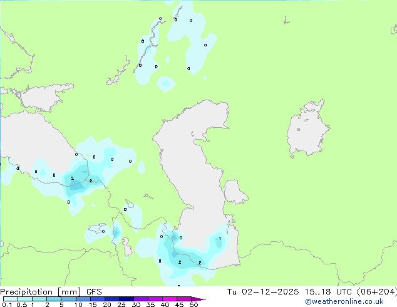Click the 1–2 mm legend swatch
The height and width of the screenshot is (307, 397).
(x=39, y=299)
